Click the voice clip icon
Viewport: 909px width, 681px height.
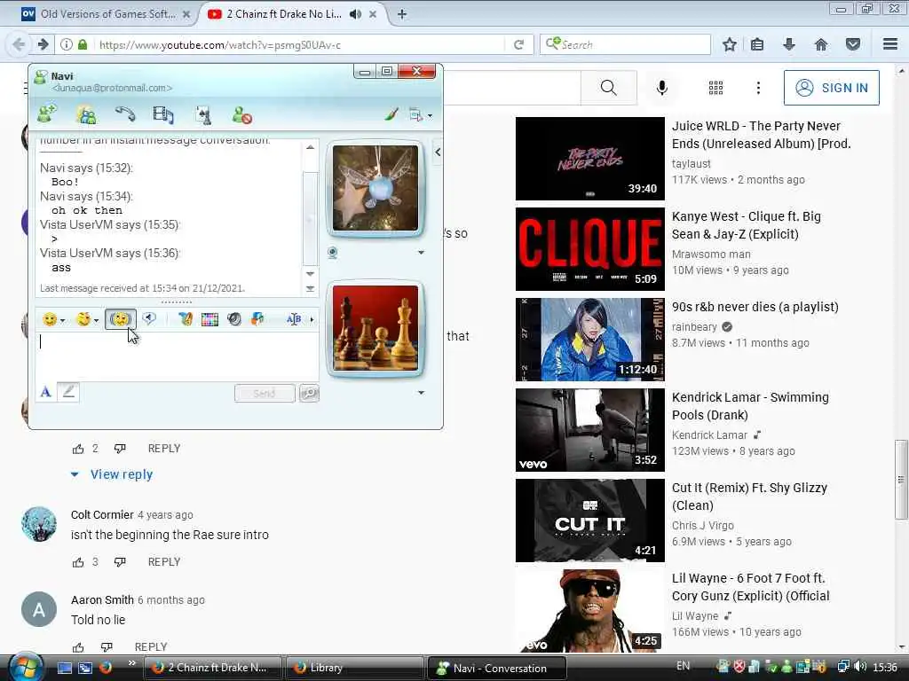149,318
